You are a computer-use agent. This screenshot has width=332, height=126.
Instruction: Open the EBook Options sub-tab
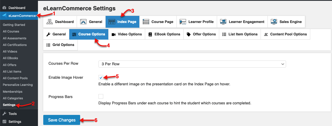coord(164,34)
